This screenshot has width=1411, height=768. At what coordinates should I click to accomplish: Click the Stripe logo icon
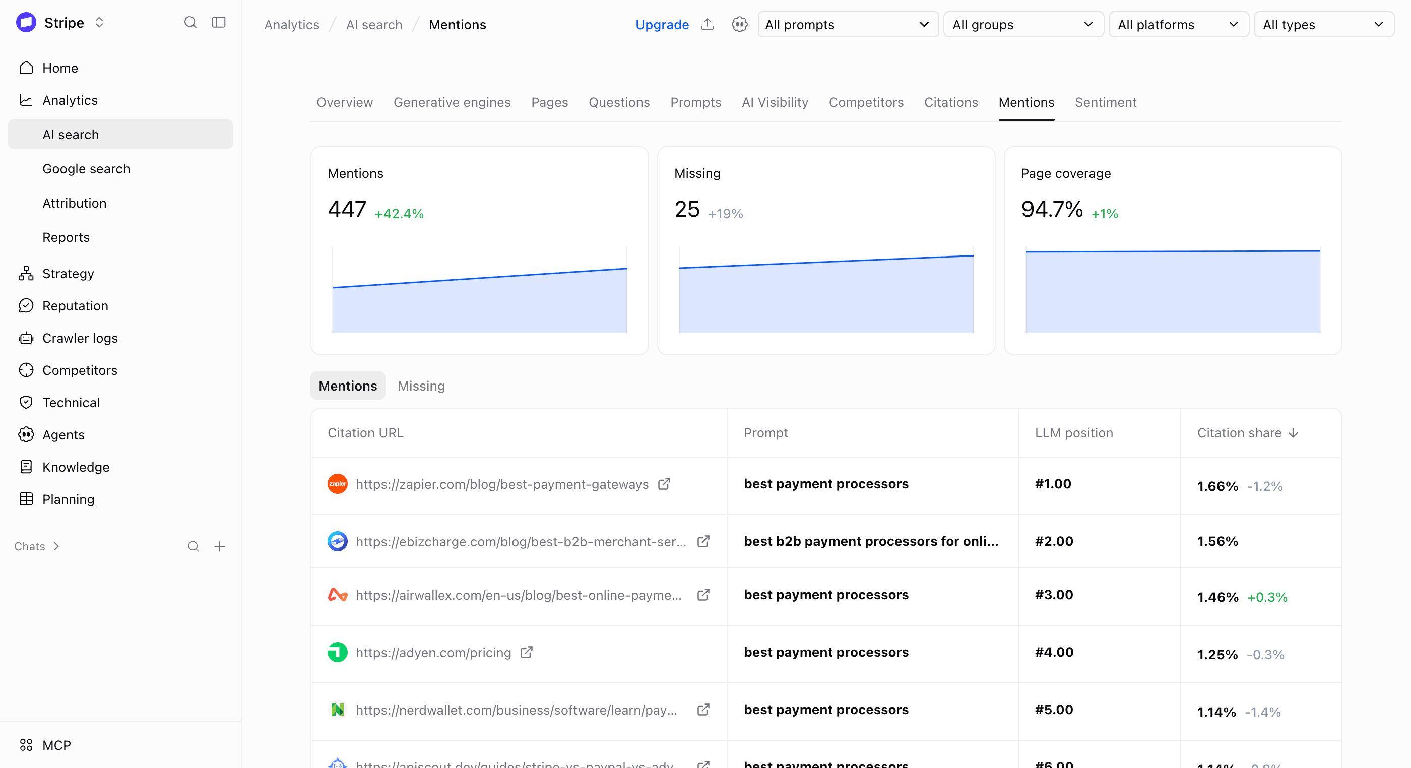26,23
